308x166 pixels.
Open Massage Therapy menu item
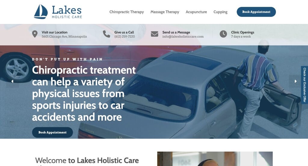(165, 12)
